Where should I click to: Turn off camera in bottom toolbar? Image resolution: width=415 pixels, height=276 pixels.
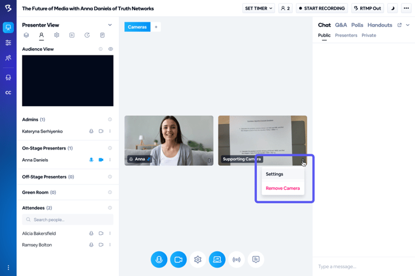pyautogui.click(x=179, y=259)
